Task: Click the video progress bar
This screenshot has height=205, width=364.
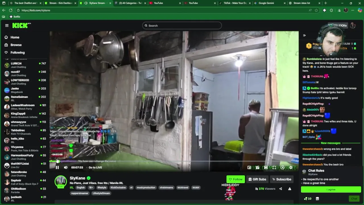Action: tap(174, 161)
